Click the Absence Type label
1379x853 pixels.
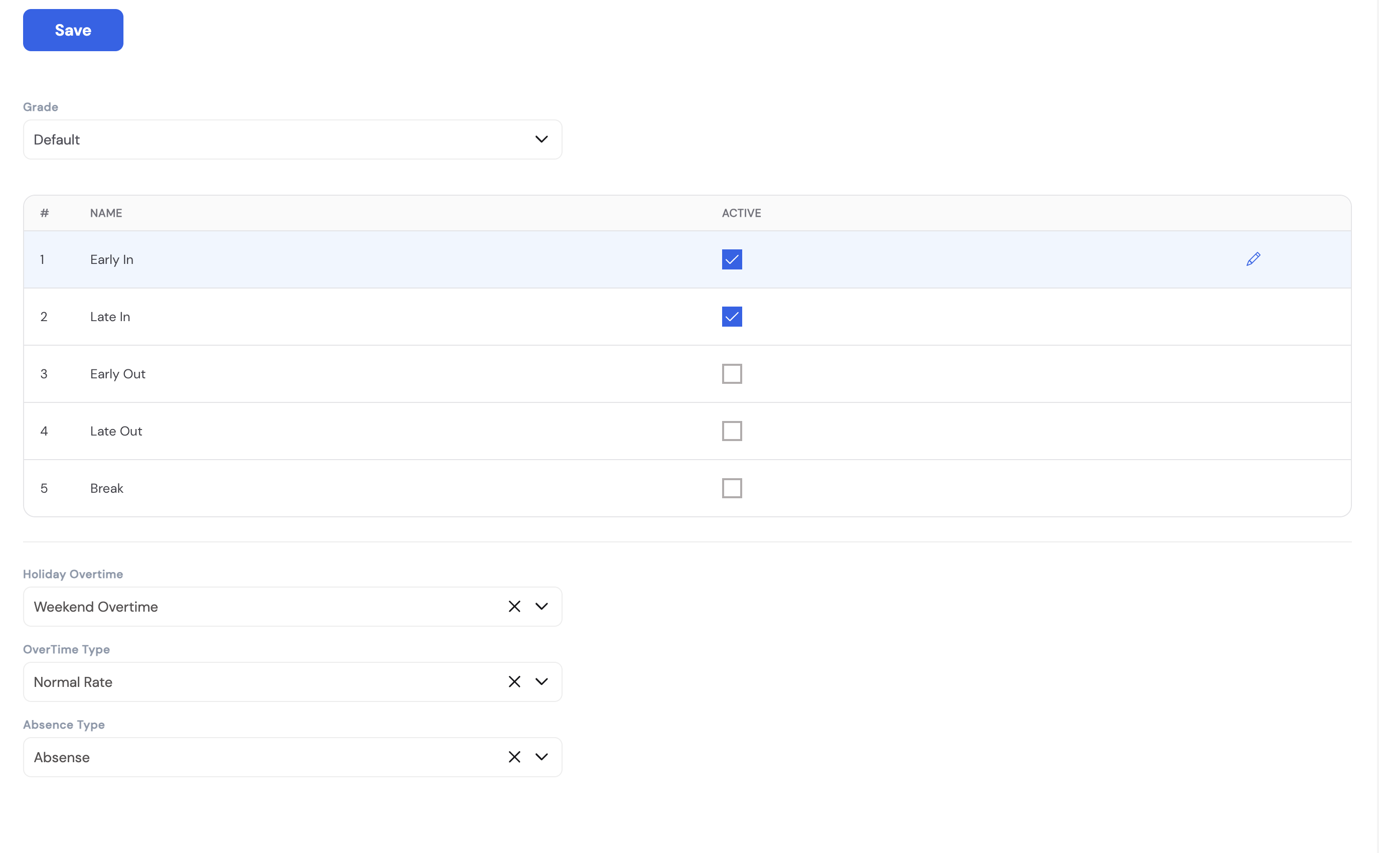pos(64,725)
